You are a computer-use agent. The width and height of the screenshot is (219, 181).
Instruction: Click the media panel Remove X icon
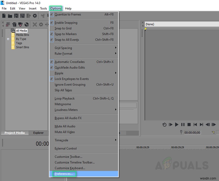35,24
